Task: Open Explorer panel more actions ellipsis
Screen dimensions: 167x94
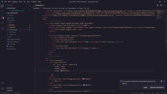Action: [29, 5]
